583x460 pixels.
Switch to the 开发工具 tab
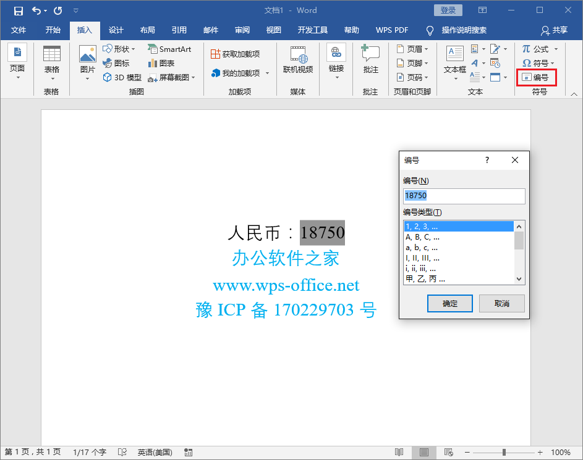pos(313,30)
